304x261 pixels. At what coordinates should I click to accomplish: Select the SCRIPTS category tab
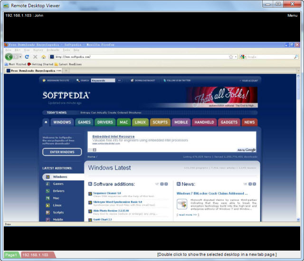pyautogui.click(x=160, y=122)
